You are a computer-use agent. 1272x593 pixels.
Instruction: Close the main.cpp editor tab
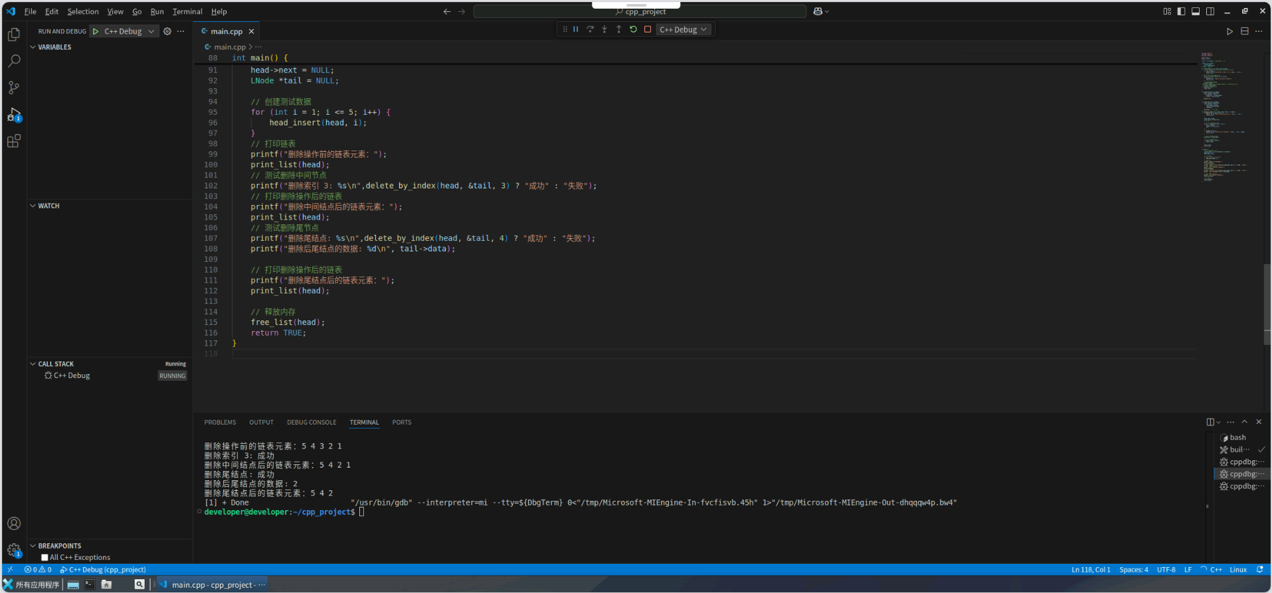point(251,31)
